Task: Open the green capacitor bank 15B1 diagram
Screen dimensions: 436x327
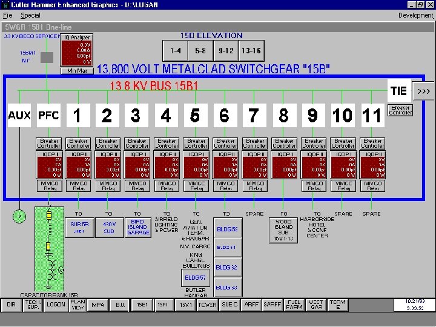Action: 49,249
